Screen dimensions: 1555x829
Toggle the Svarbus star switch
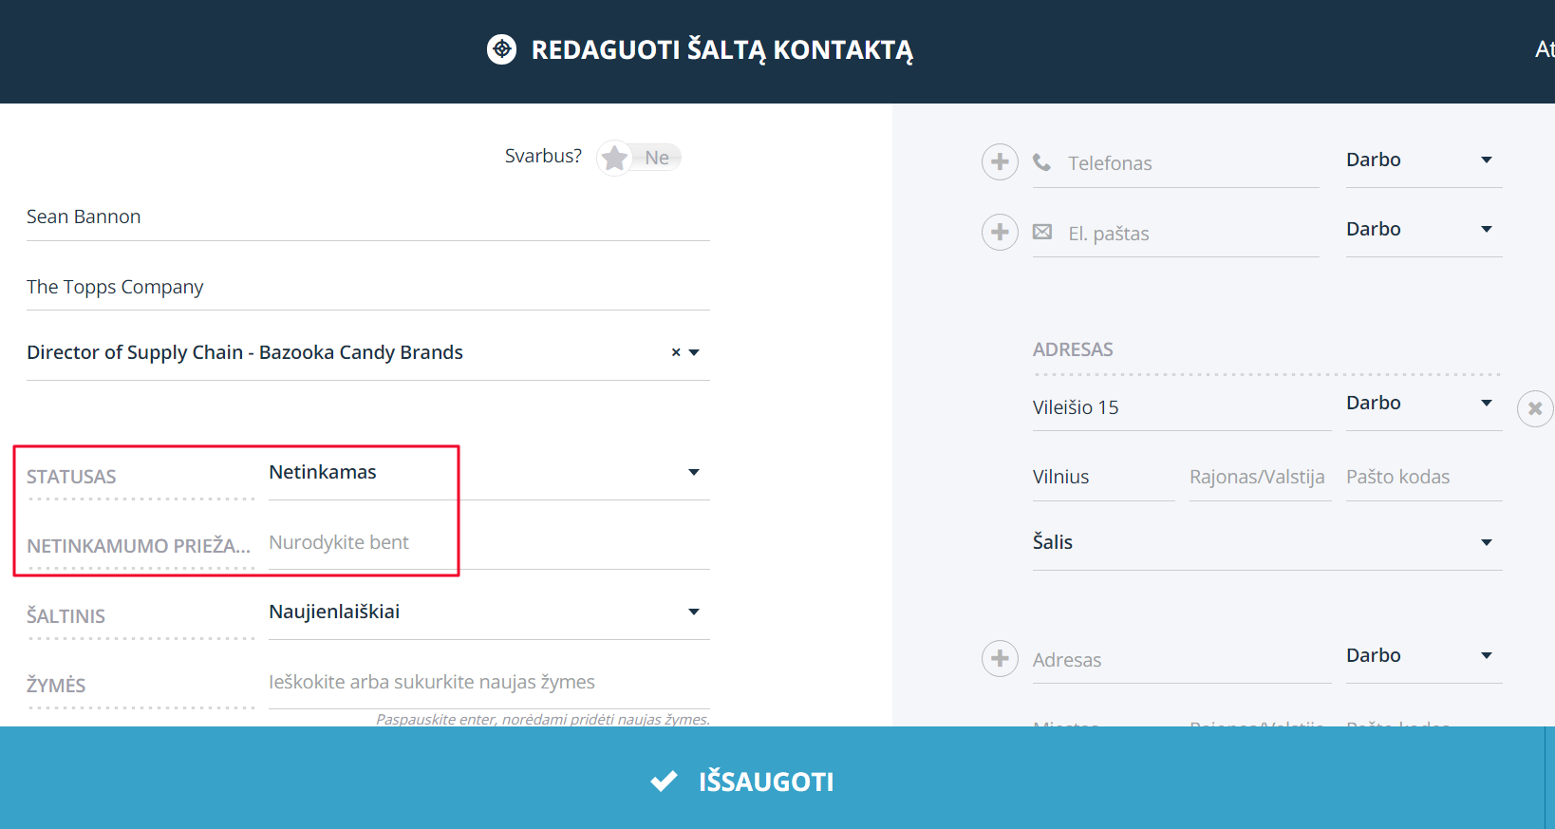point(639,158)
